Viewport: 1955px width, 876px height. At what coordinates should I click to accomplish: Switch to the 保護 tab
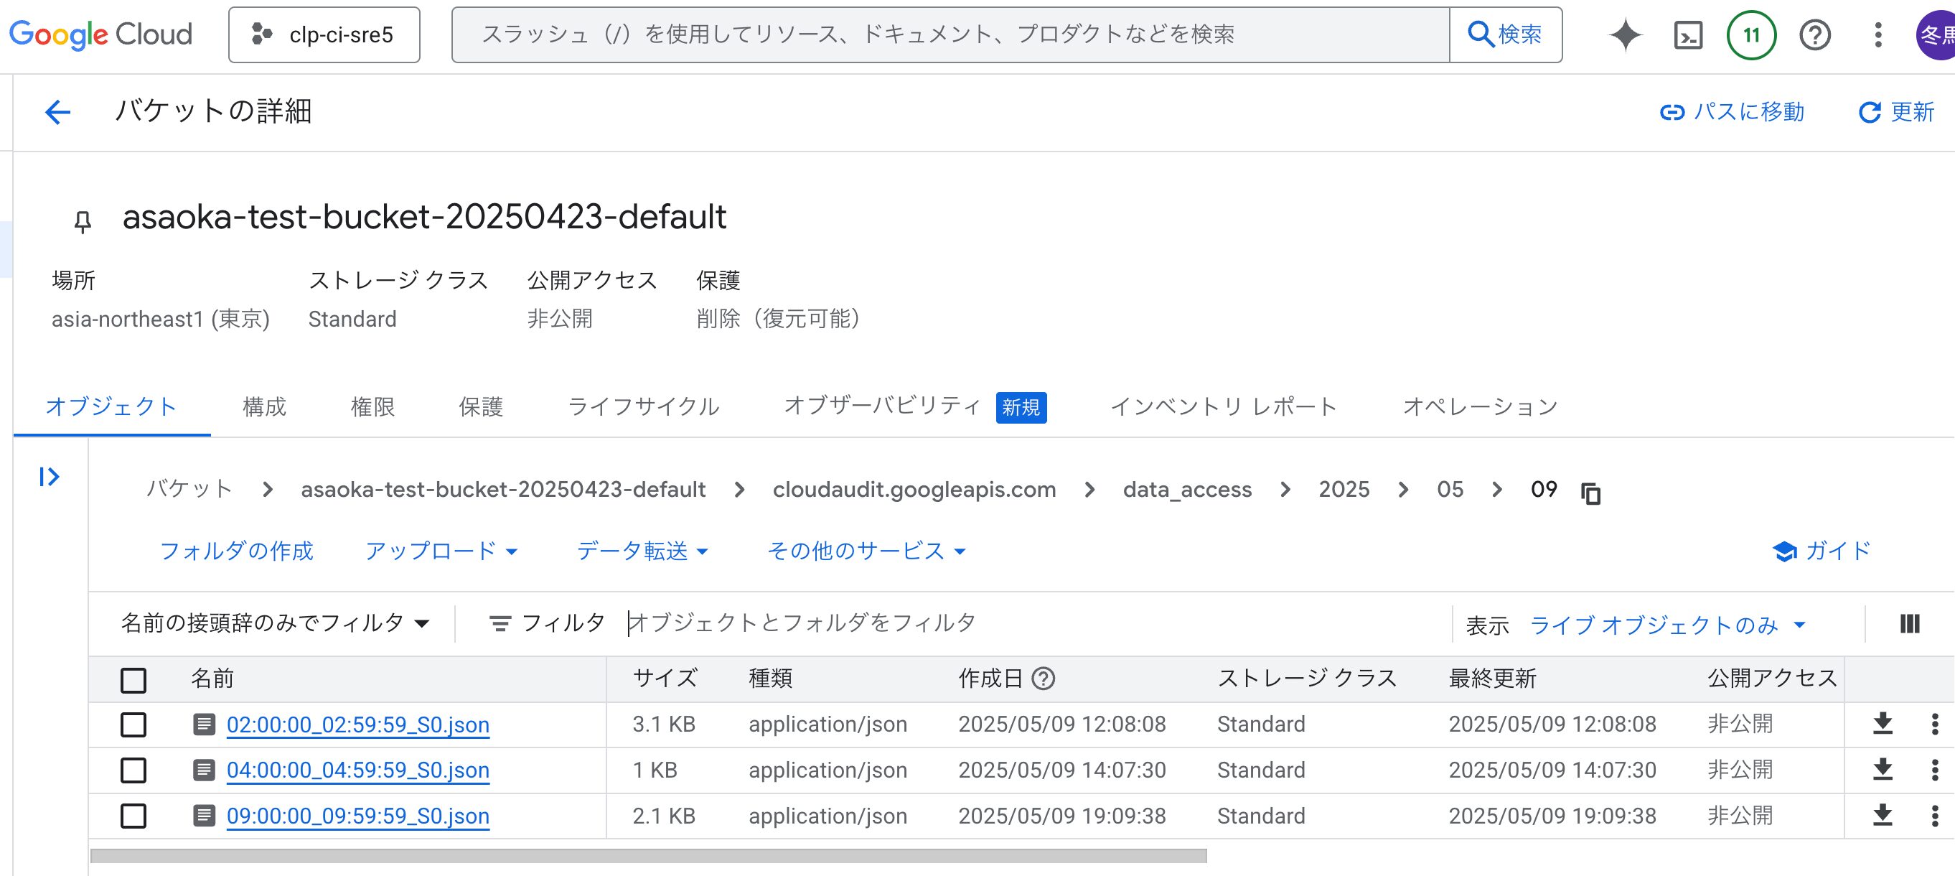(480, 407)
